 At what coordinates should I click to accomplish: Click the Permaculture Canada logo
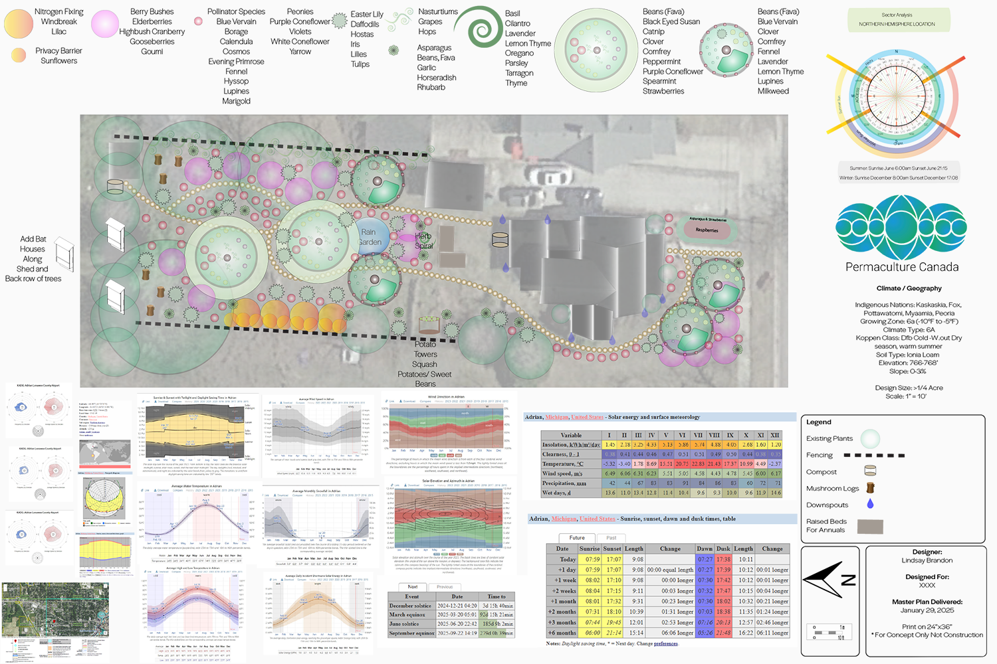(901, 227)
